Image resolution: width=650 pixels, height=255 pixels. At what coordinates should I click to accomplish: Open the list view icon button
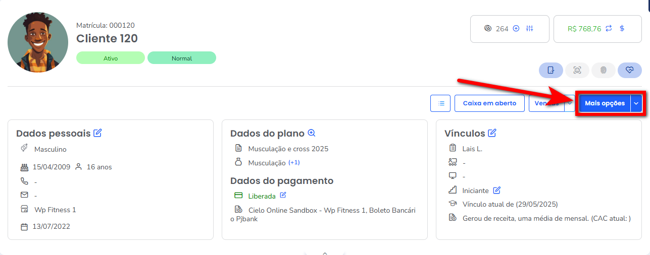440,103
